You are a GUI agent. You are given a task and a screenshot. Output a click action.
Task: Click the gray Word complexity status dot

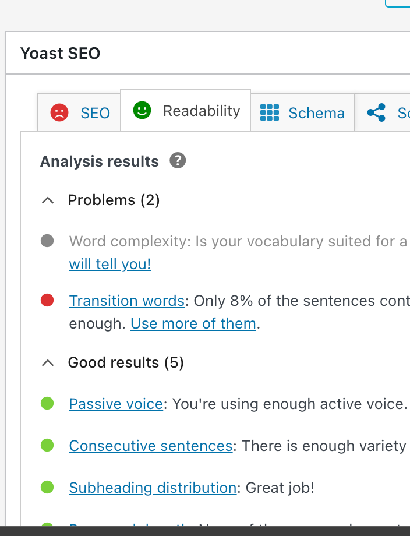coord(47,241)
